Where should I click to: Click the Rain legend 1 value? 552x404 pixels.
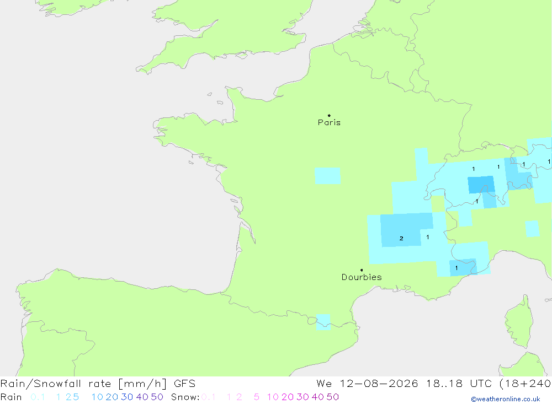pos(58,397)
